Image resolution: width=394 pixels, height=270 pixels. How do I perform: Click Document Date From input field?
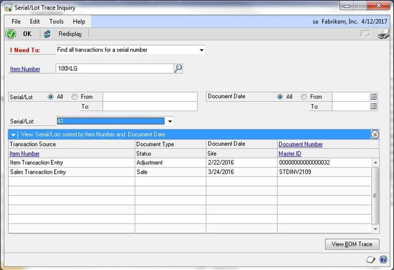[x=351, y=97]
